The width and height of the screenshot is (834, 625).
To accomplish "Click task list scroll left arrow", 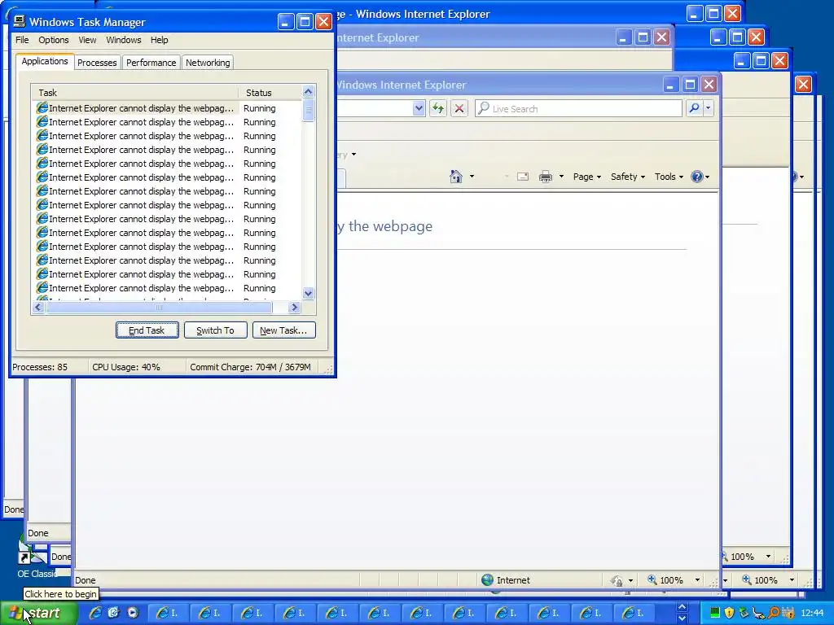I will click(x=37, y=307).
